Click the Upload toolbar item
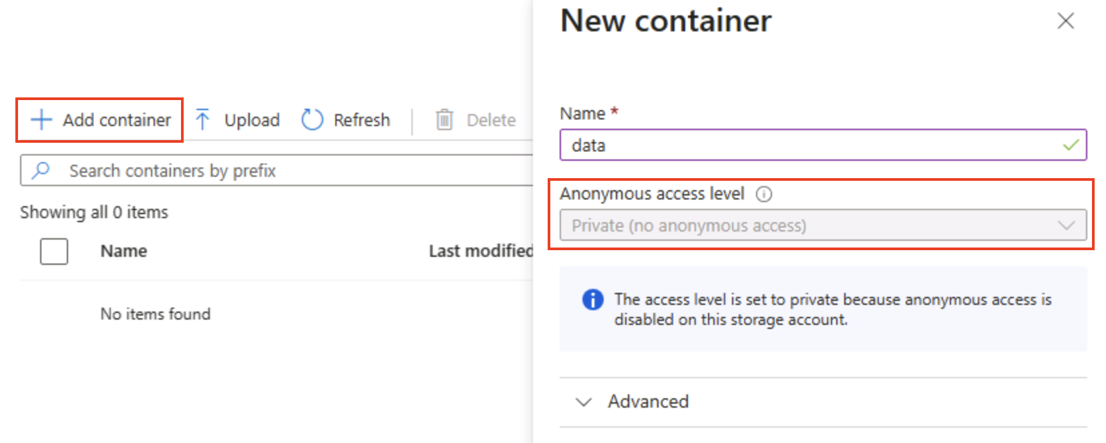The image size is (1106, 443). pyautogui.click(x=252, y=119)
